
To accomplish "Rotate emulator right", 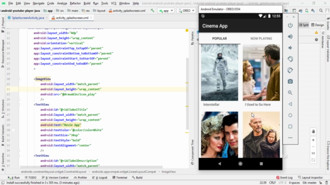I will click(x=290, y=70).
